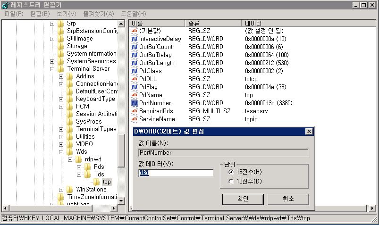Click the 취소 cancel button
Screen dimensions: 379x225
point(288,199)
